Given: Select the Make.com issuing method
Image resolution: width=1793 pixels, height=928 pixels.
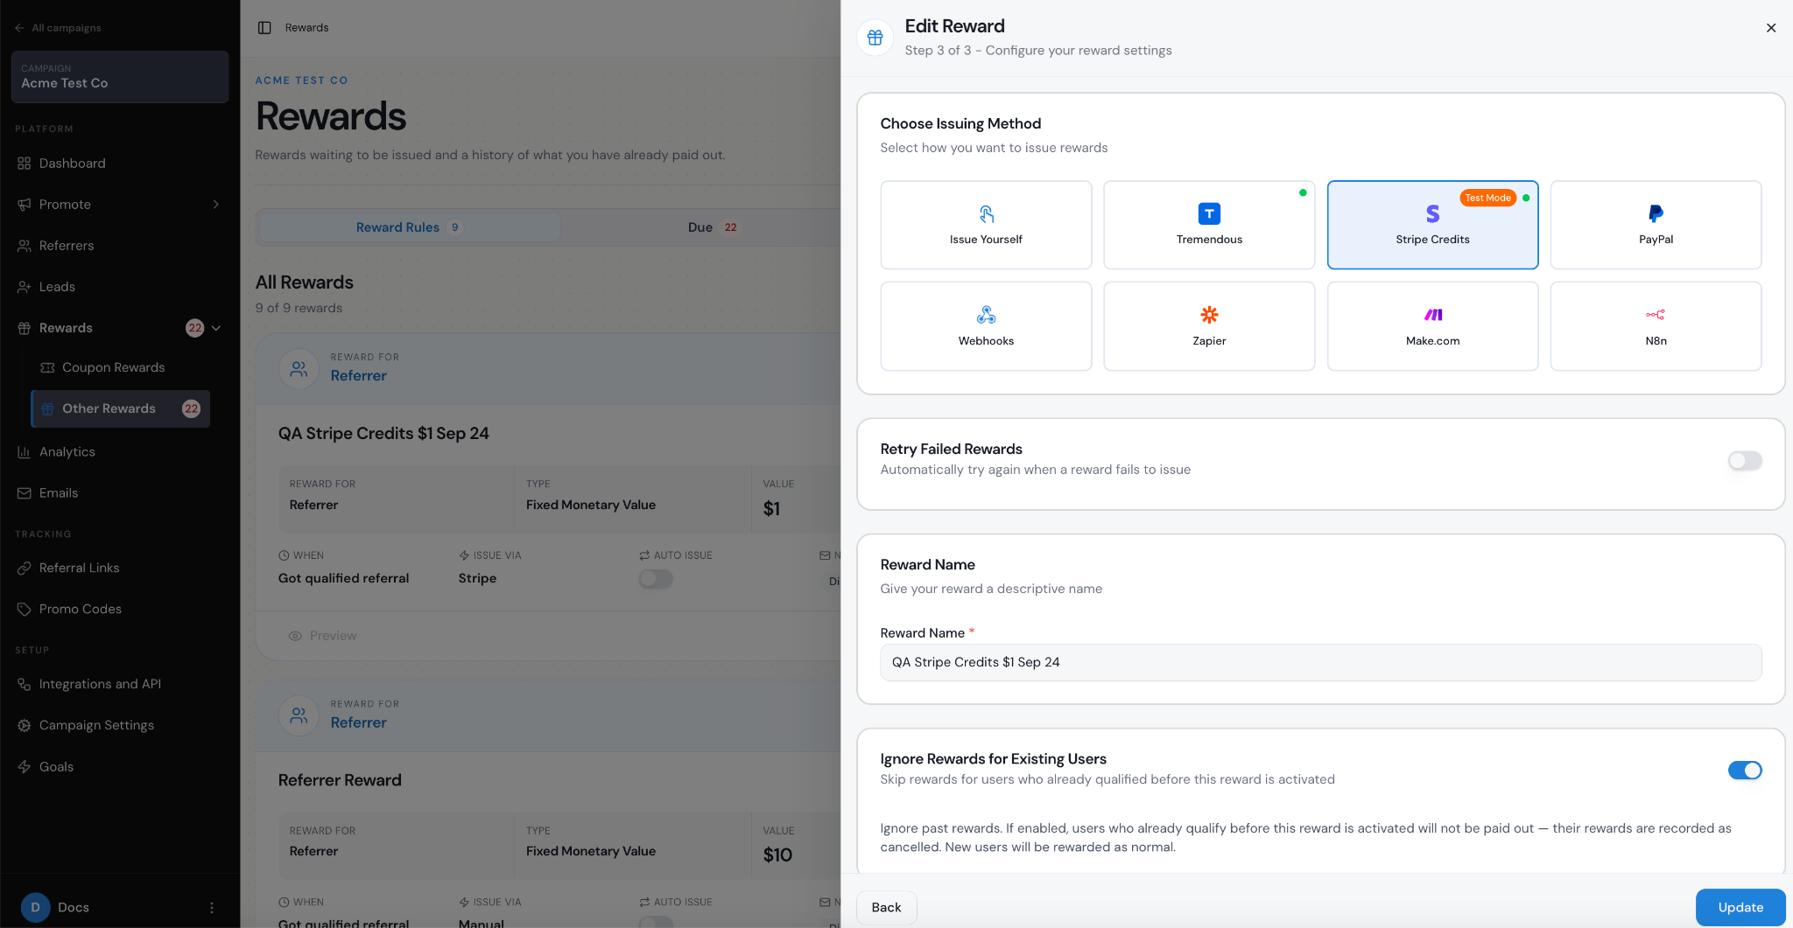Looking at the screenshot, I should (1432, 326).
